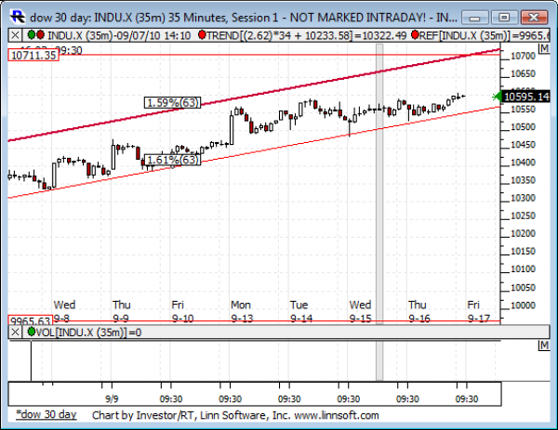The width and height of the screenshot is (558, 430).
Task: Select the 9965.63 reference price label
Action: [x=31, y=320]
